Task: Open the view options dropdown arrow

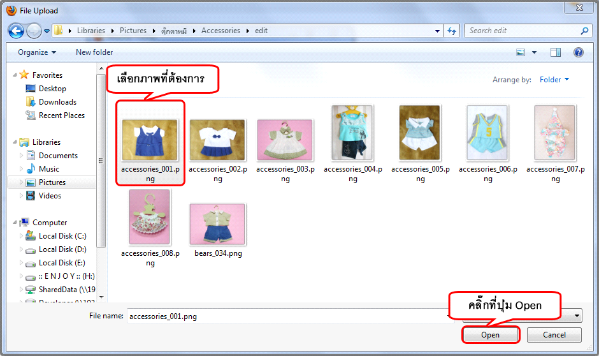Action: 534,52
